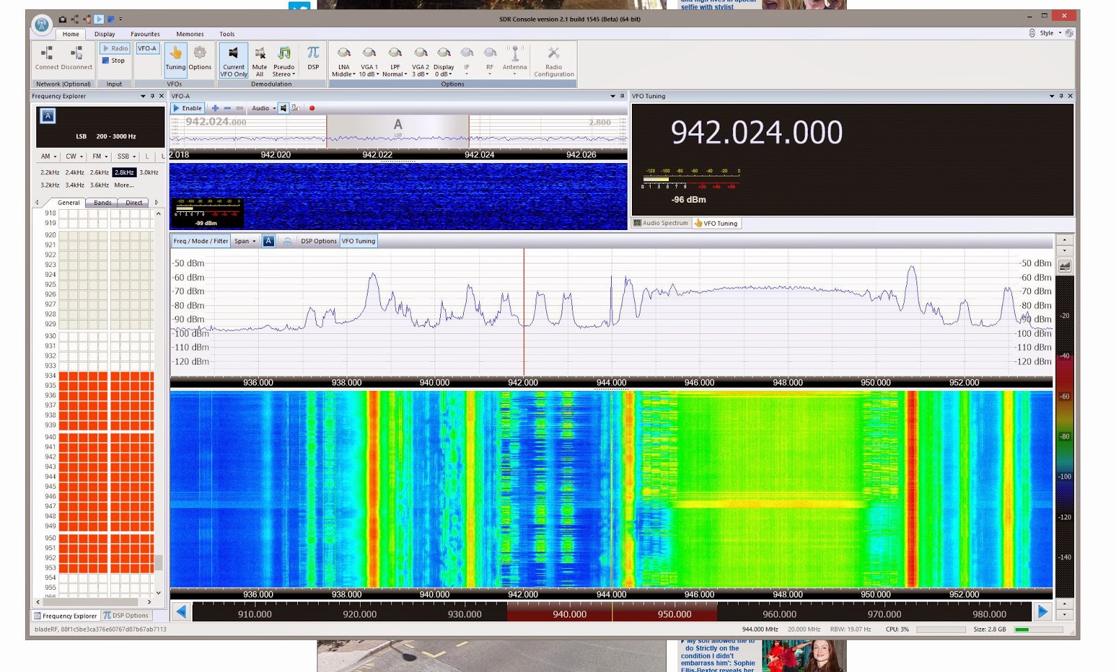Open the LNA Middle gain dropdown
The width and height of the screenshot is (1116, 672).
coord(343,61)
